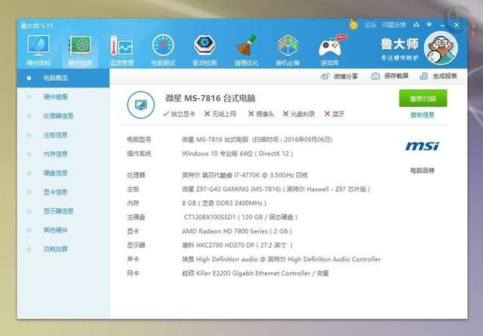Screen dimensions: 483x336
Task: Click 鲁大师 5.15 window title
Action: 37,26
